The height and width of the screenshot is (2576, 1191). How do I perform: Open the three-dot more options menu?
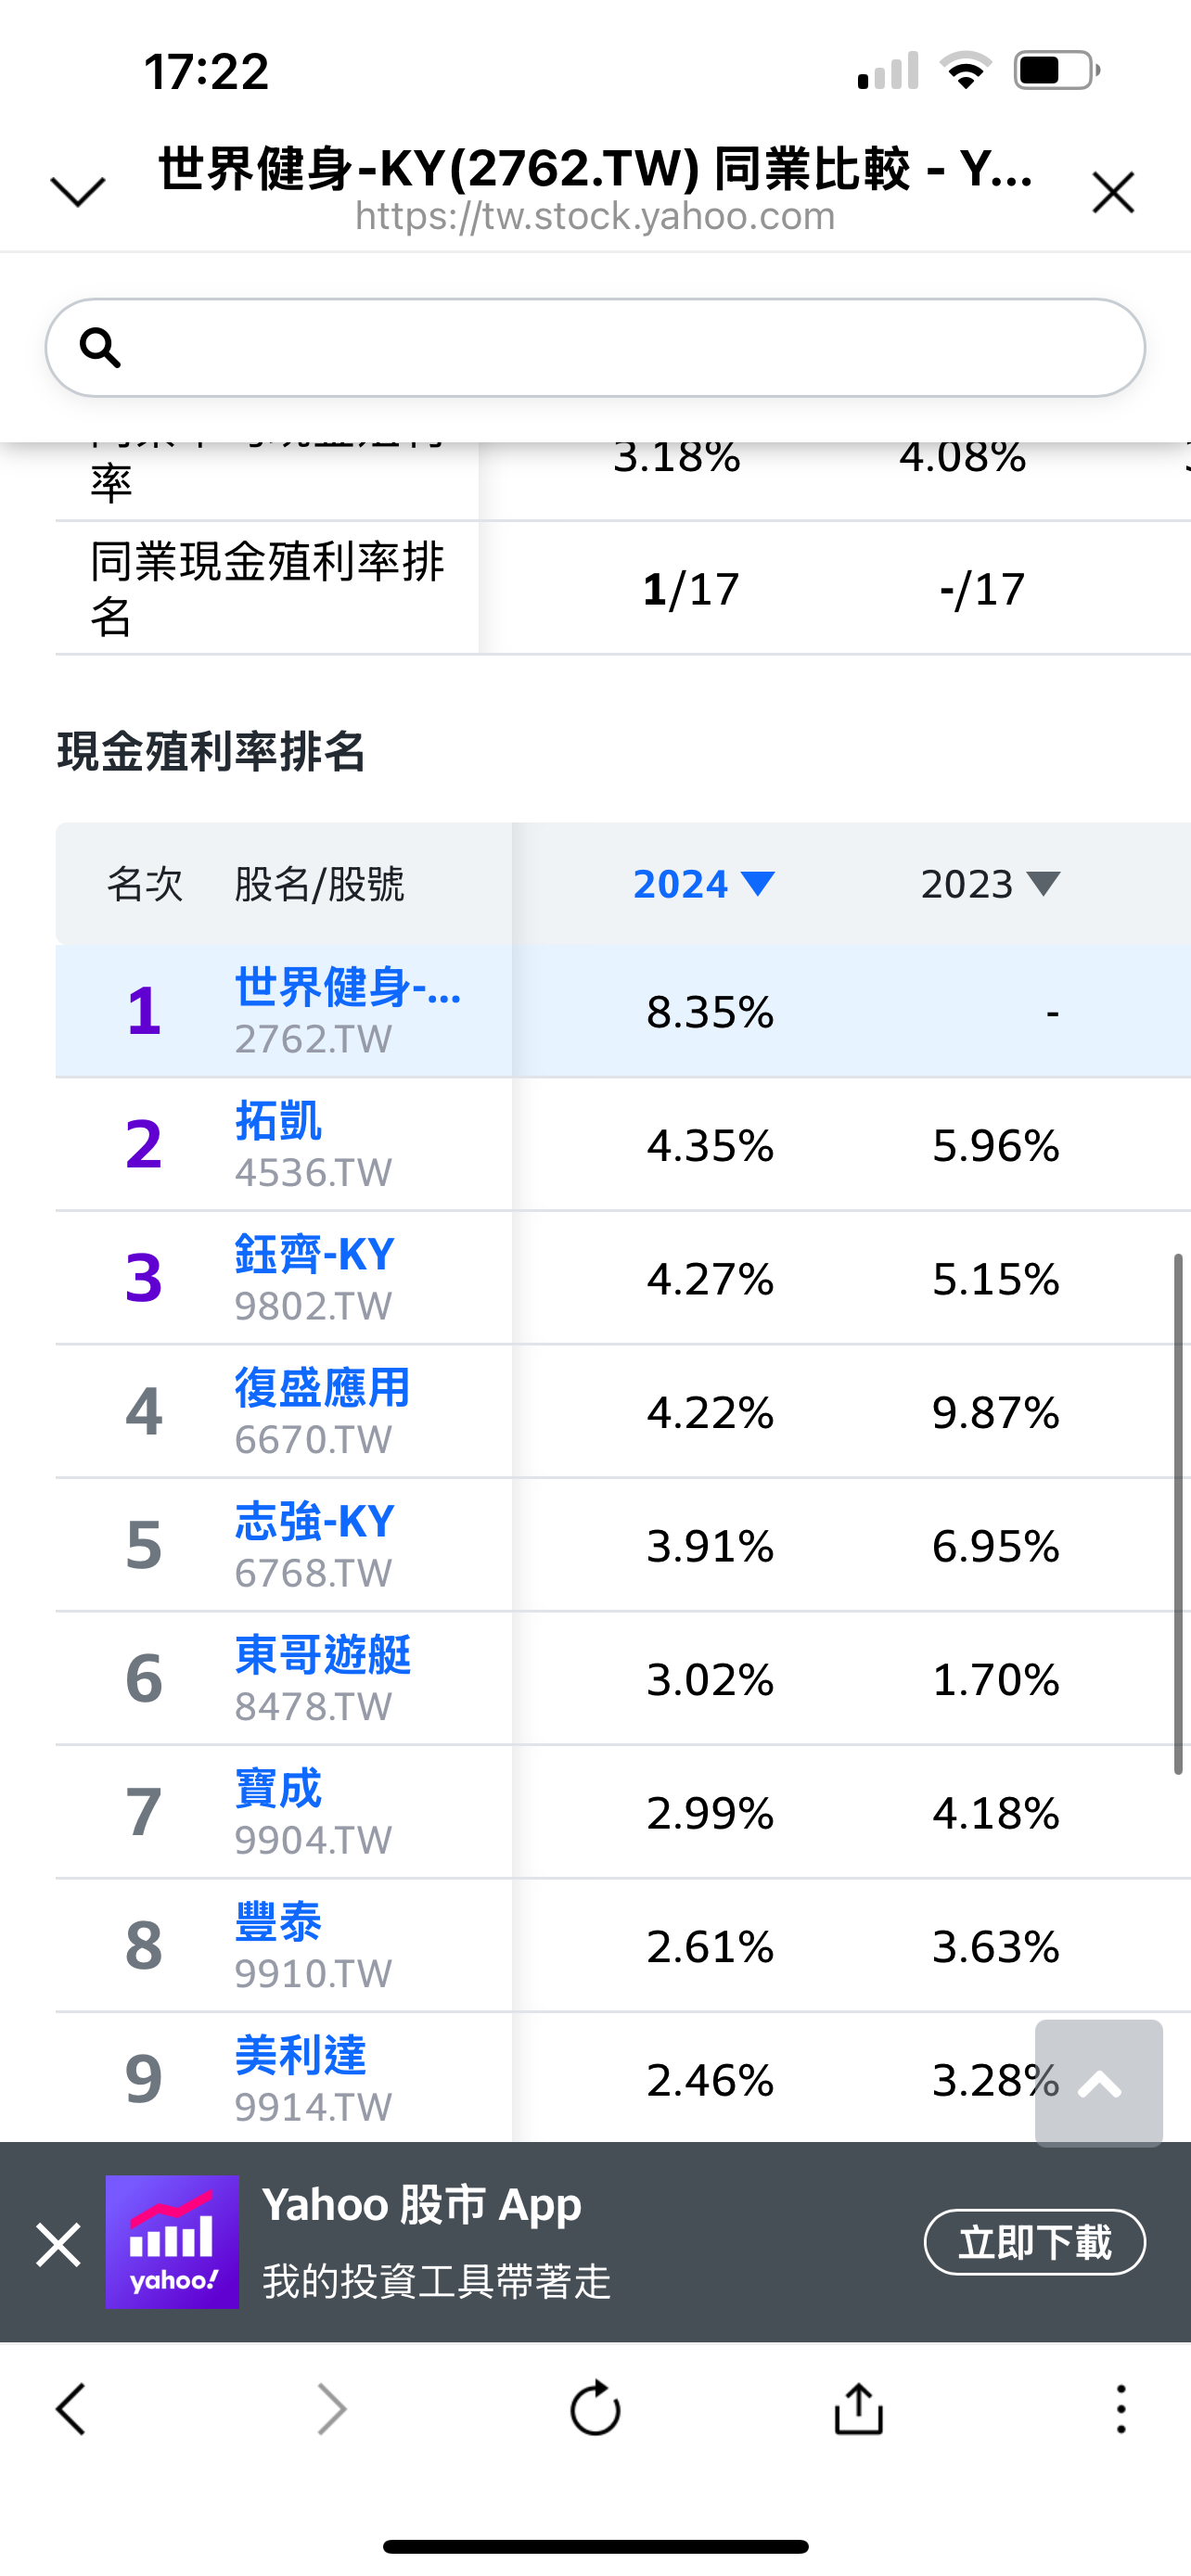tap(1121, 2408)
